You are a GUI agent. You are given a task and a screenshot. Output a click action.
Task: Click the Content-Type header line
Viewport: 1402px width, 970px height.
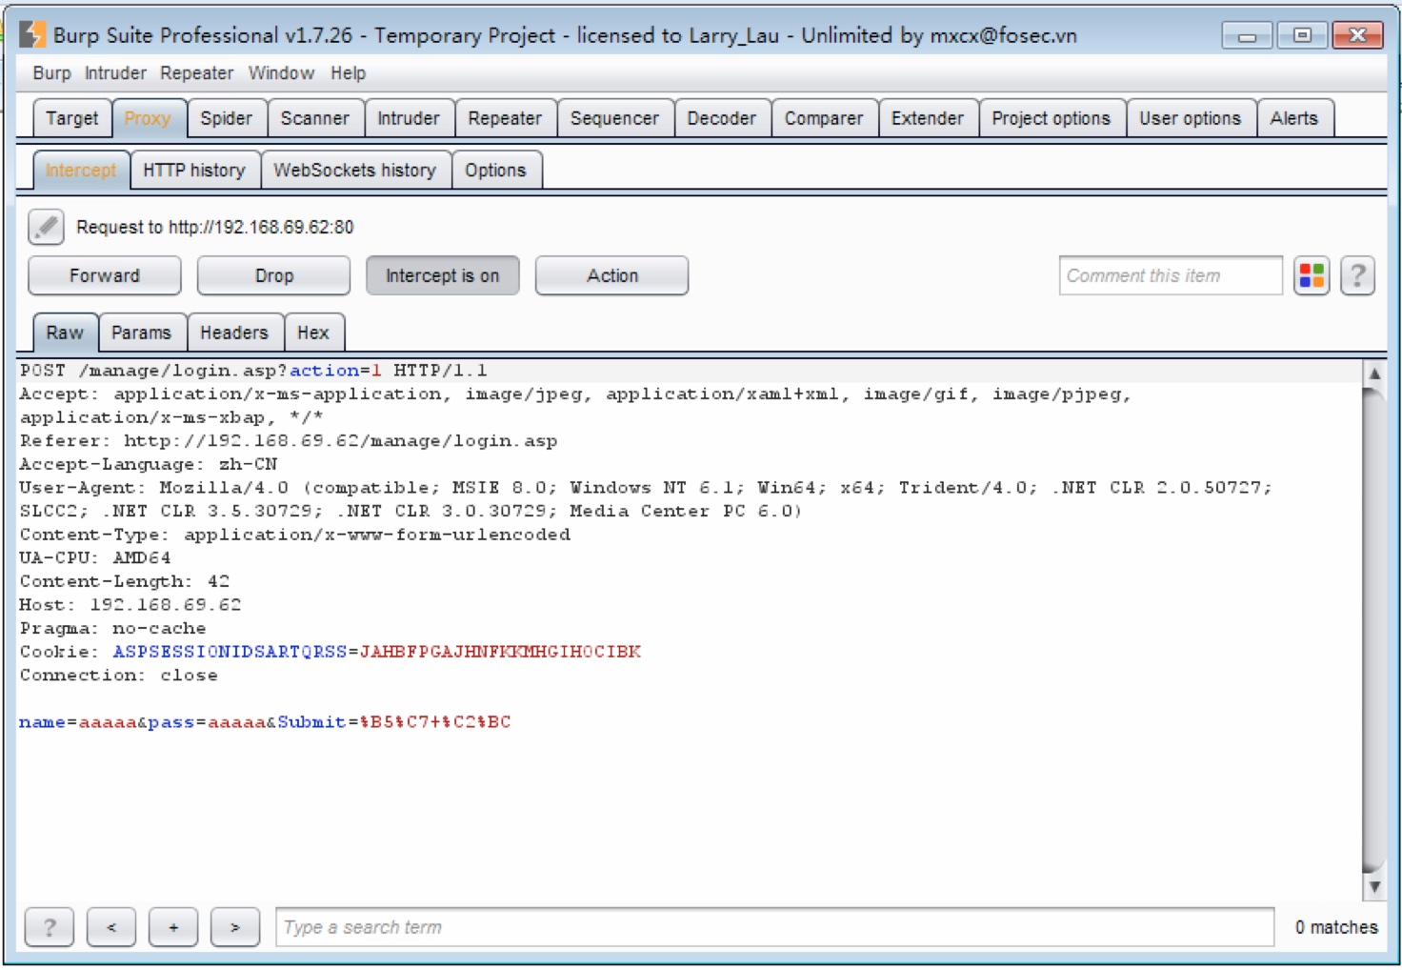pos(295,535)
